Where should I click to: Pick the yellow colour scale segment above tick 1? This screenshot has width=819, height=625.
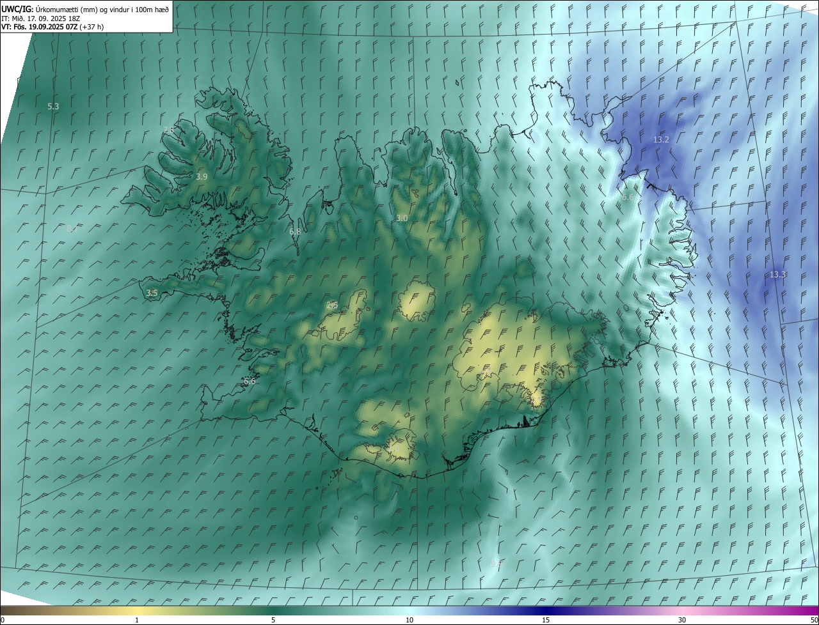tap(137, 610)
